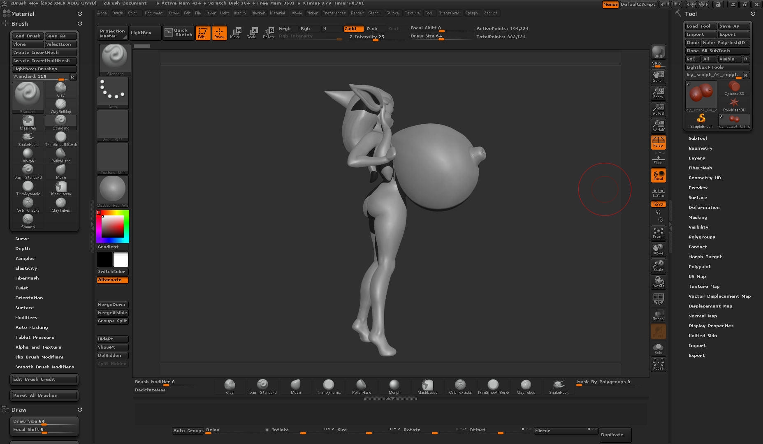763x444 pixels.
Task: Toggle Zadd sculpting mode
Action: point(354,29)
